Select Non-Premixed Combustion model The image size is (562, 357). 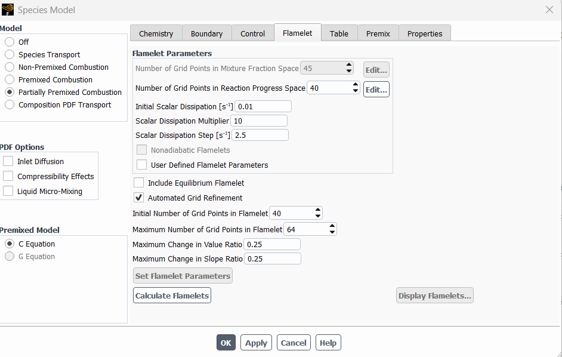(x=10, y=67)
